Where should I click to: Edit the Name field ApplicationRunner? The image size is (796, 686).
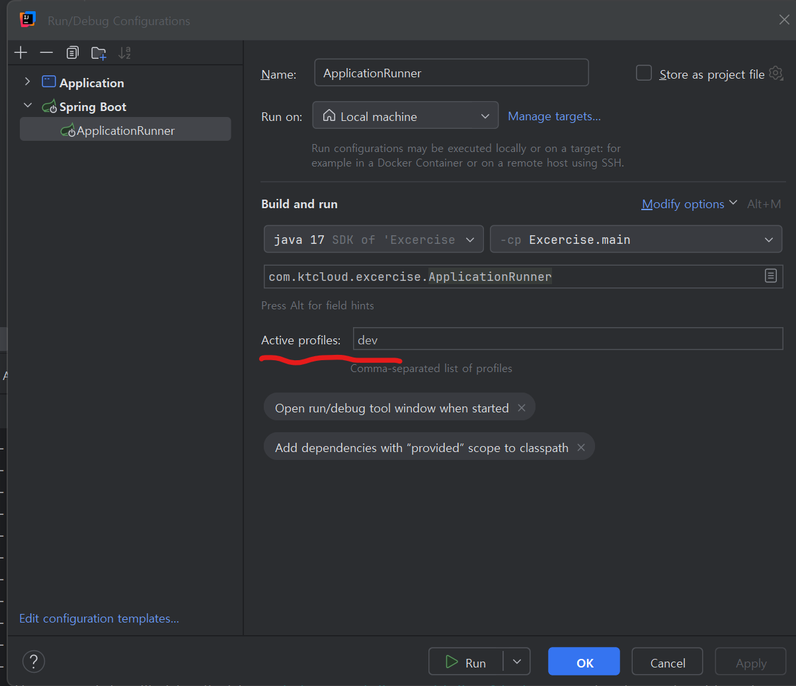(451, 73)
